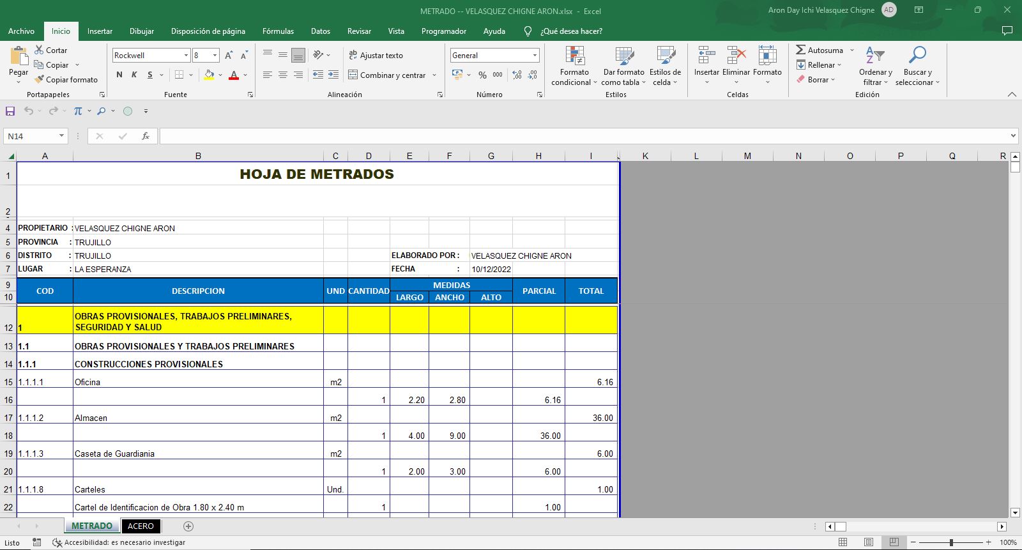This screenshot has width=1022, height=550.
Task: Toggle underline S formatting
Action: click(x=150, y=75)
